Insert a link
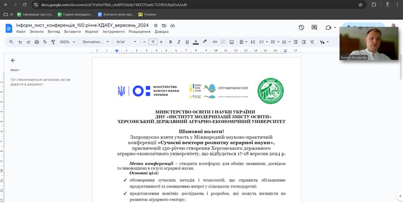This screenshot has width=403, height=203. 215,42
